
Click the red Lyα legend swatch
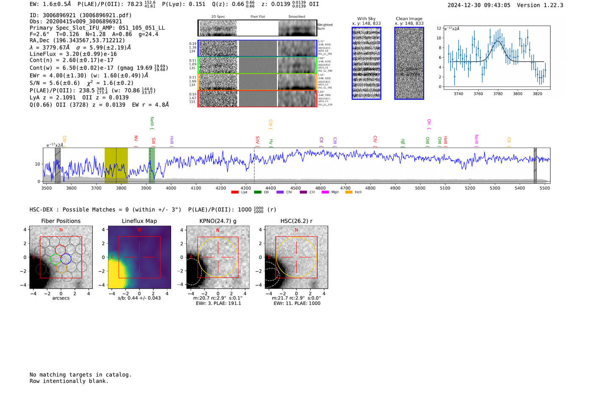coord(235,192)
